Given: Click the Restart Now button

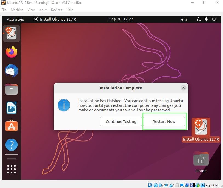Looking at the screenshot, I should (x=164, y=121).
